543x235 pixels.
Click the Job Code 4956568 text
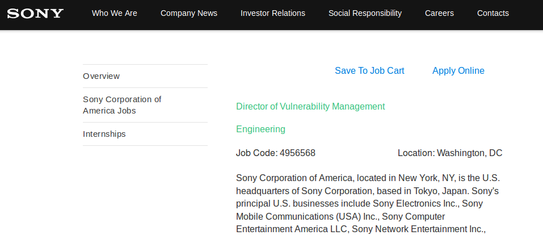click(276, 153)
